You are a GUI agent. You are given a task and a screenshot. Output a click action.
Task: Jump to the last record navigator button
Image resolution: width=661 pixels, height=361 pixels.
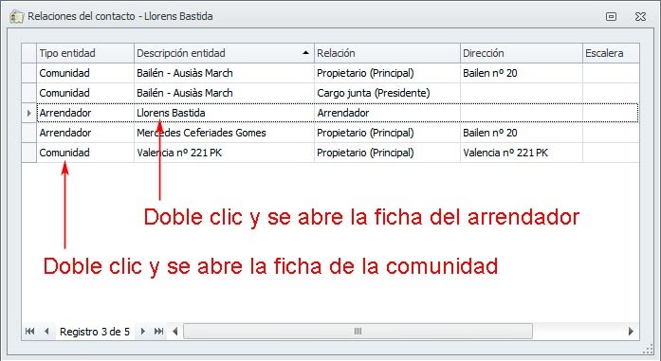pos(159,331)
